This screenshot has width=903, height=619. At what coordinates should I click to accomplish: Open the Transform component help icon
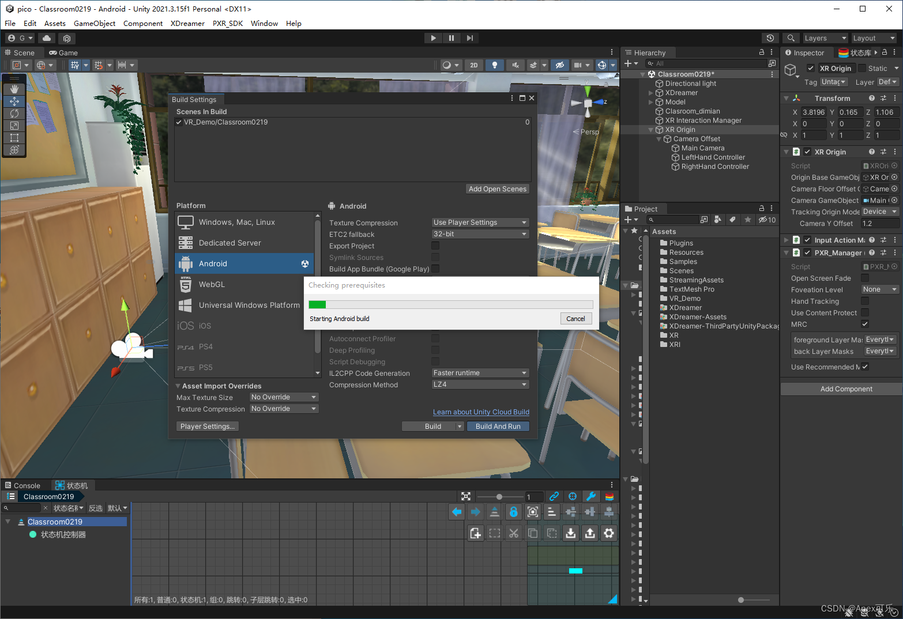pyautogui.click(x=872, y=99)
